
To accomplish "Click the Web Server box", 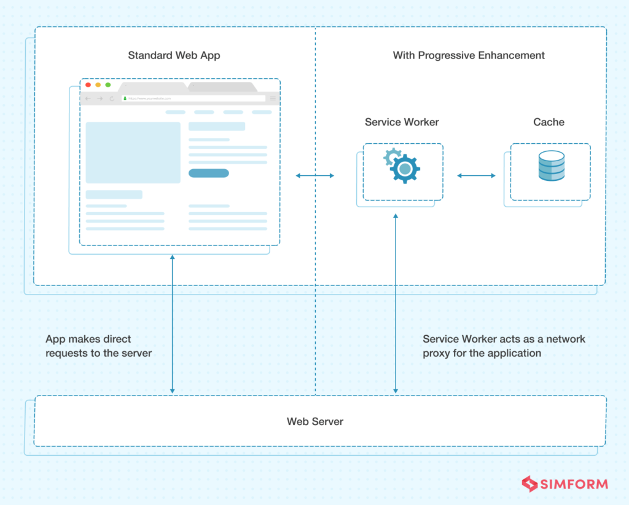I will tap(314, 422).
